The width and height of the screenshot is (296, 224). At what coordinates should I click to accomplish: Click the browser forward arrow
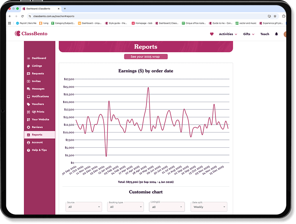[16, 16]
